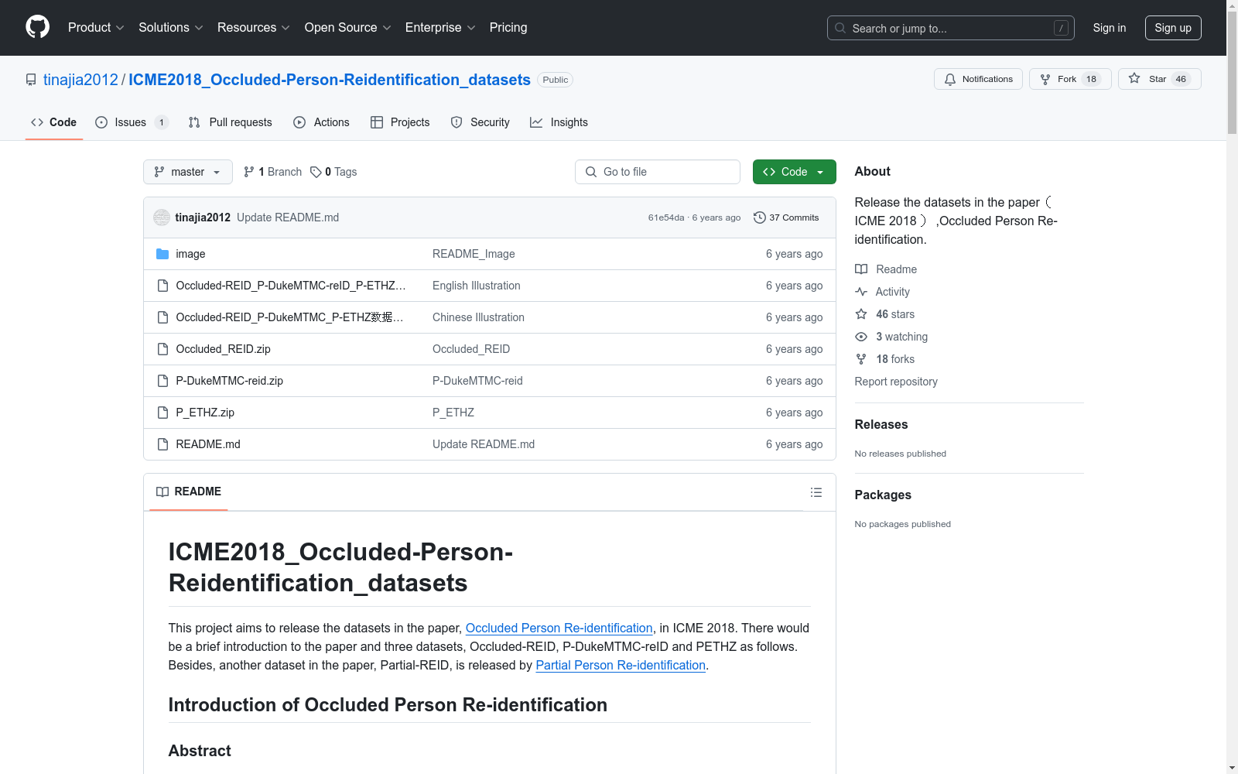Screen dimensions: 1238x774
Task: Open the Issues tab
Action: tap(132, 122)
